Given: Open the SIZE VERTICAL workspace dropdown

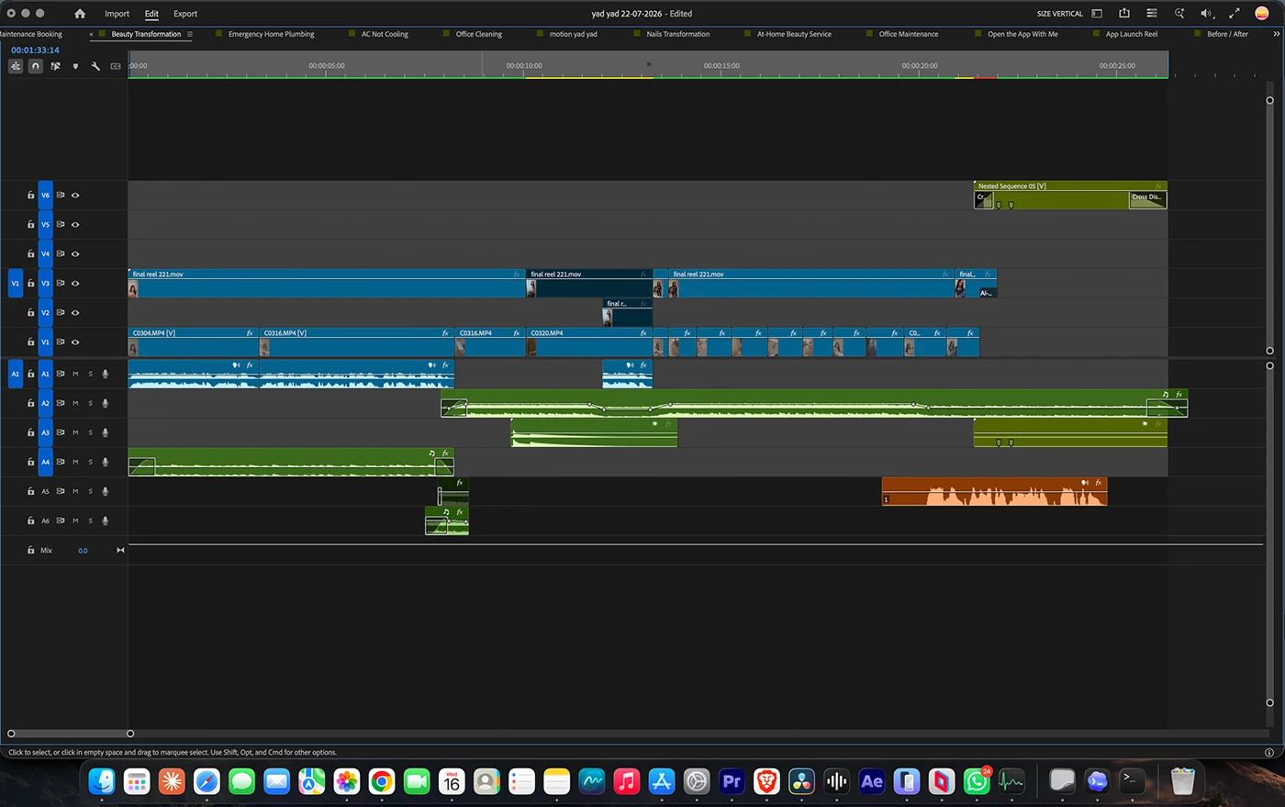Looking at the screenshot, I should [1060, 14].
